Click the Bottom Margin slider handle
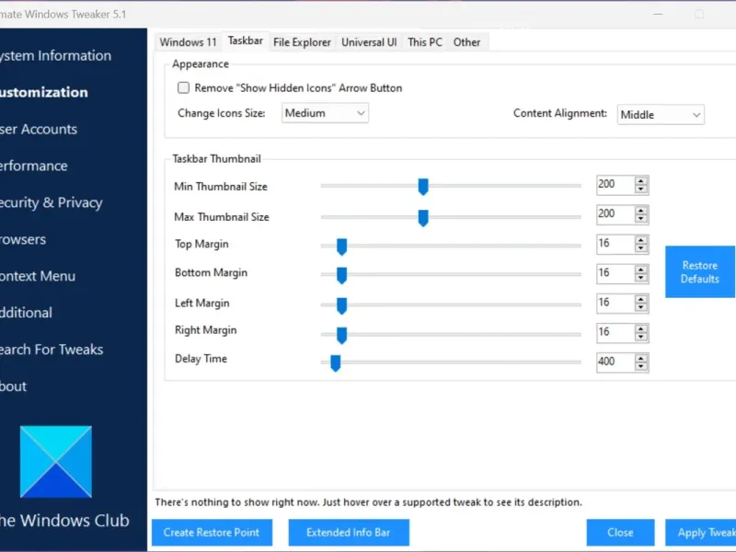This screenshot has width=736, height=552. coord(341,275)
